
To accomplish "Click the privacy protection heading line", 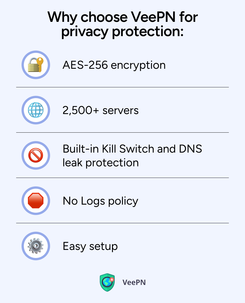I will pos(122,32).
